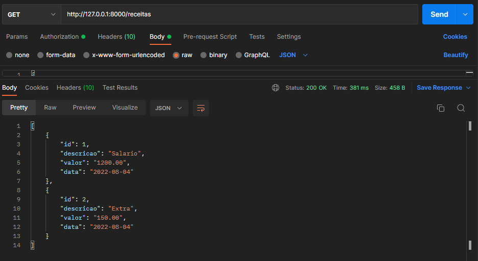Select the form-data radio option
Image resolution: width=478 pixels, height=261 pixels.
56,55
